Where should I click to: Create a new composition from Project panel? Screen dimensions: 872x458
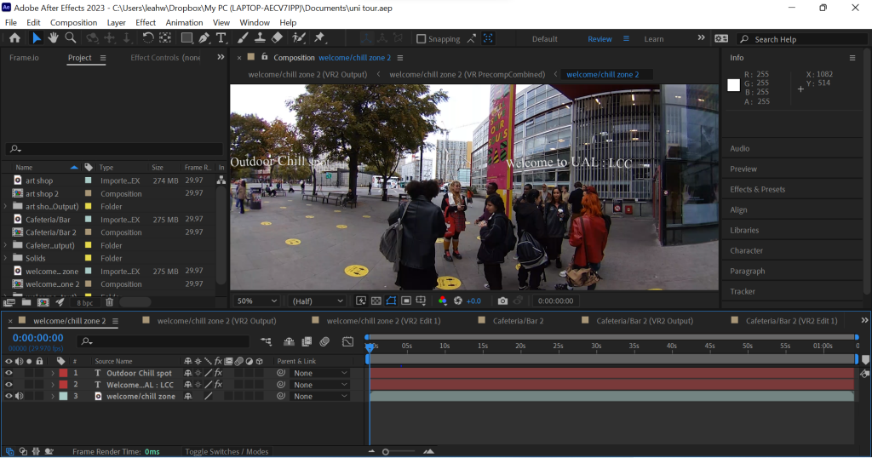point(43,302)
